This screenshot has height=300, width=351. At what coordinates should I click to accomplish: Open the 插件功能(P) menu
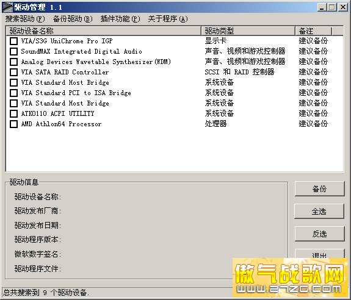(x=120, y=19)
